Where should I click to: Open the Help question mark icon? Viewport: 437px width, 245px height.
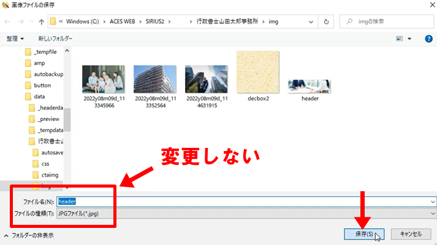click(429, 38)
